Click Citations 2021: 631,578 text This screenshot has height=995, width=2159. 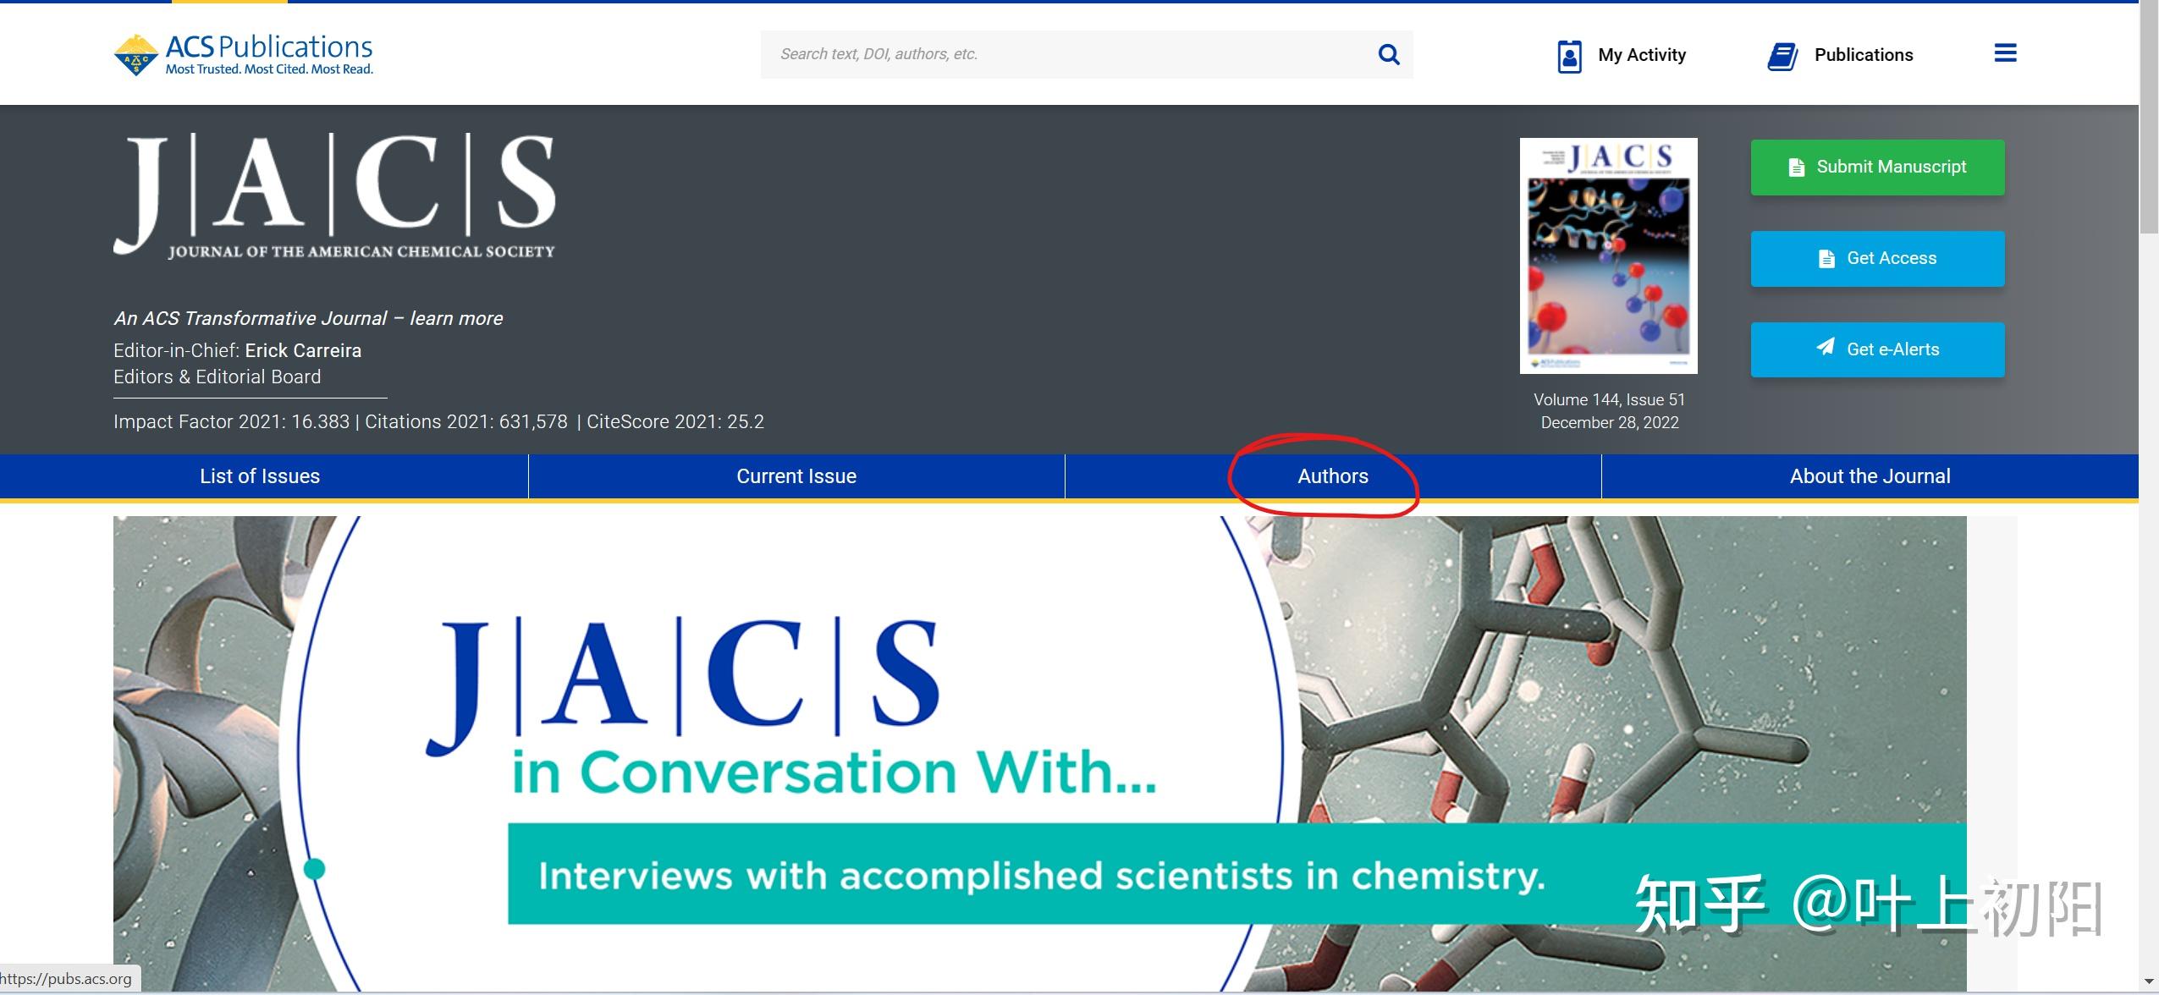pyautogui.click(x=466, y=421)
